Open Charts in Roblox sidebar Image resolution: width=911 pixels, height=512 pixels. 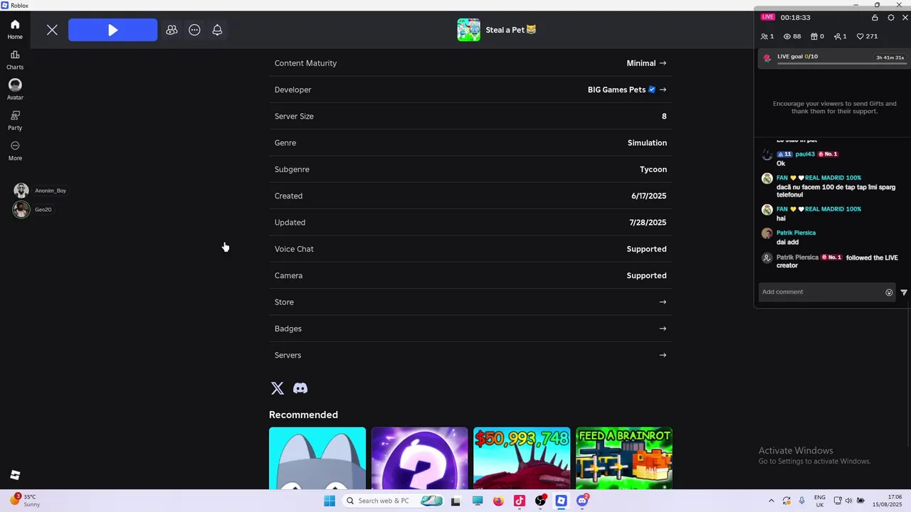click(15, 60)
